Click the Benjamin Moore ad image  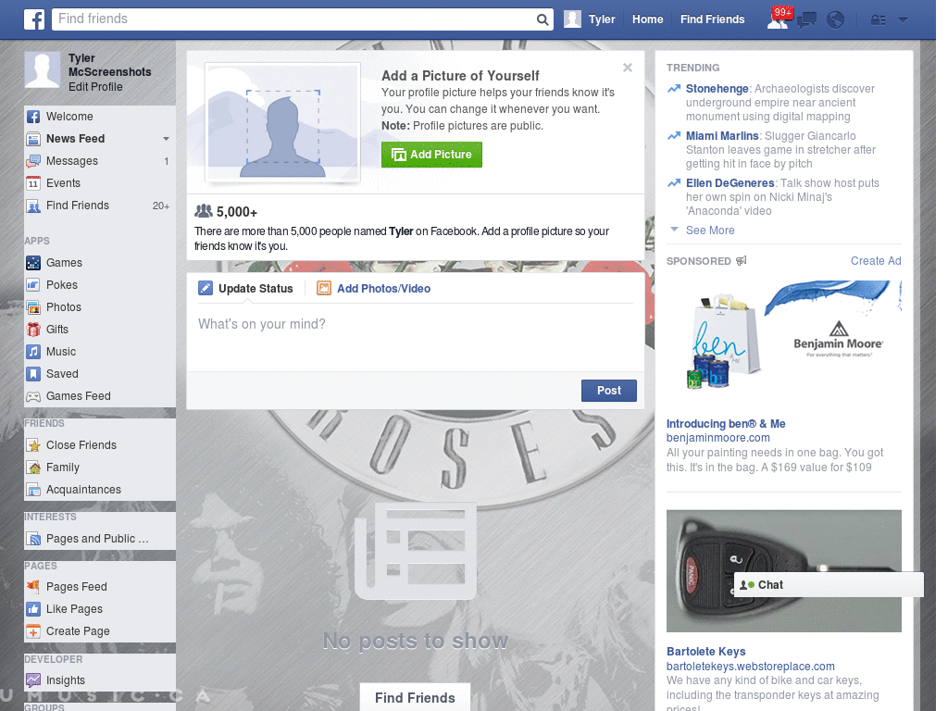(x=783, y=337)
